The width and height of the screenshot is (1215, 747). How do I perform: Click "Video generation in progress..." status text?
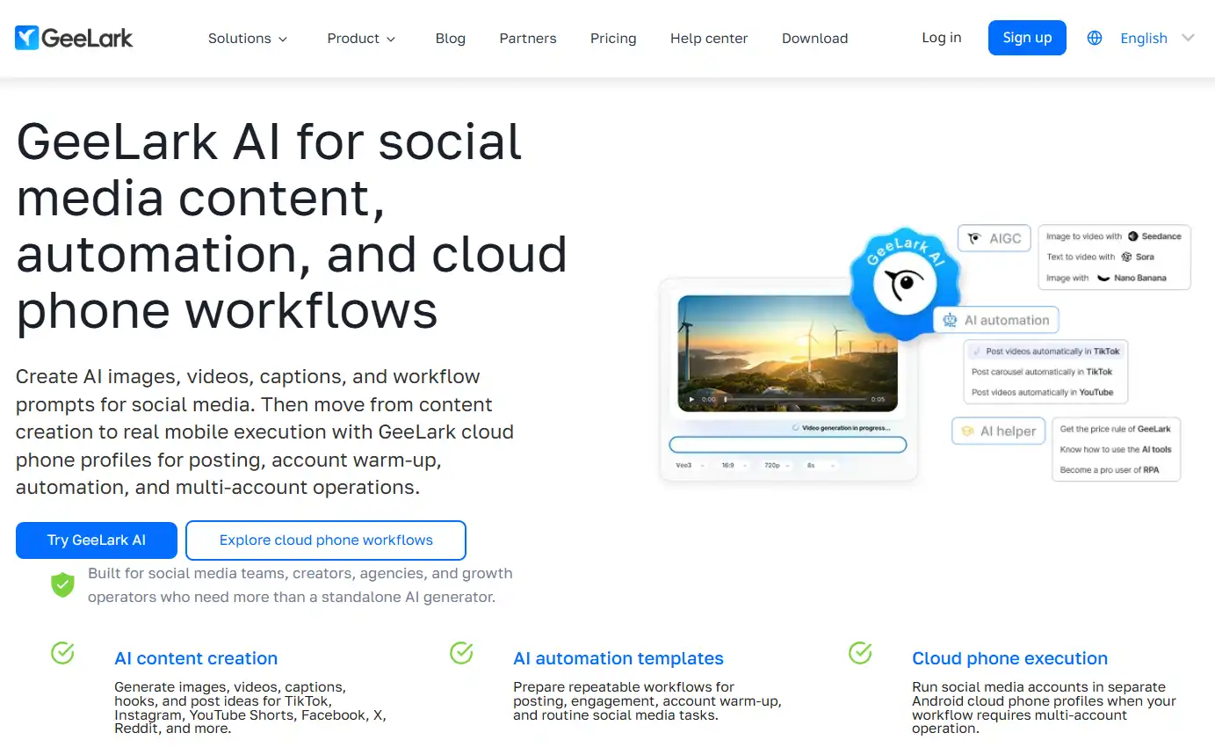846,428
